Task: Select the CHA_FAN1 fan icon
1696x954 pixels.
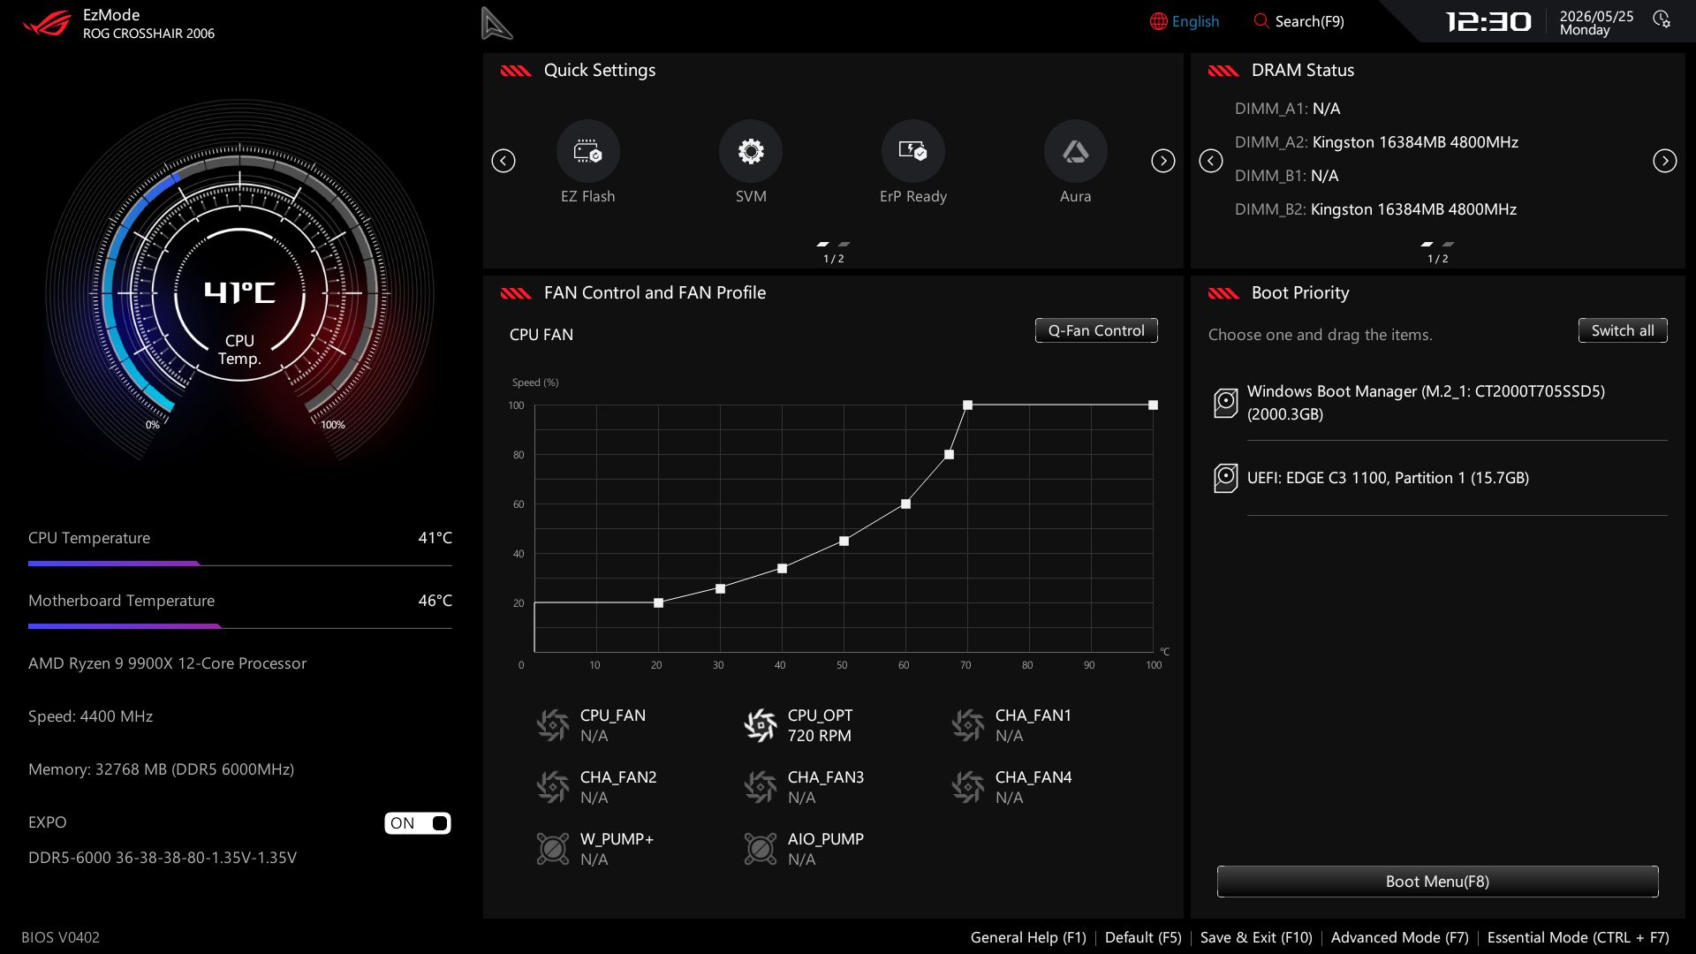Action: [x=968, y=725]
